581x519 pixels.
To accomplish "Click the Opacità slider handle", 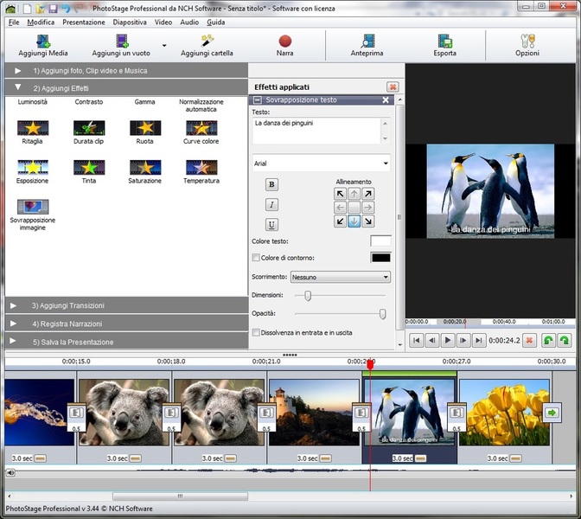I will tap(383, 314).
